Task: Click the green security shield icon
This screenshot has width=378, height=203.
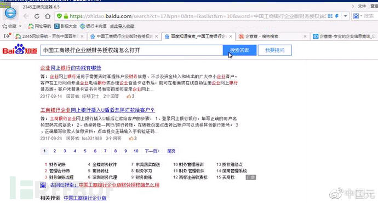Action: pos(59,16)
